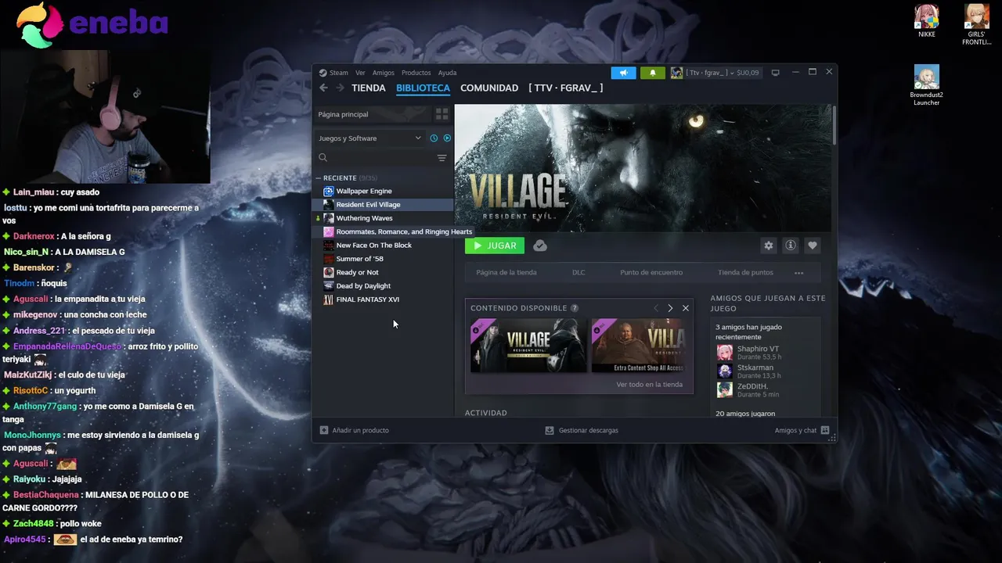
Task: Toggle the ready-to-play filter icon
Action: click(447, 138)
